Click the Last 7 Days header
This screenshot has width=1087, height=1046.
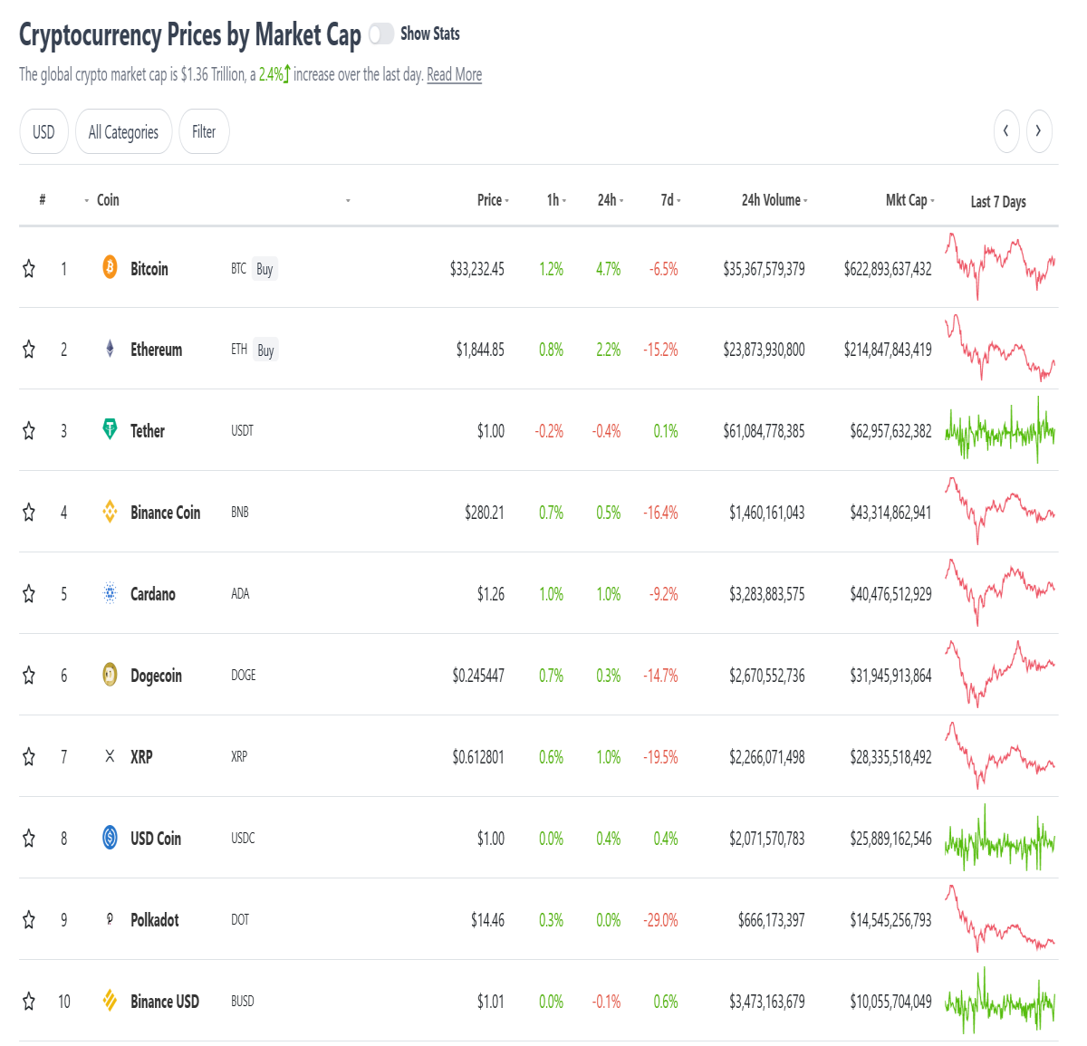tap(998, 202)
